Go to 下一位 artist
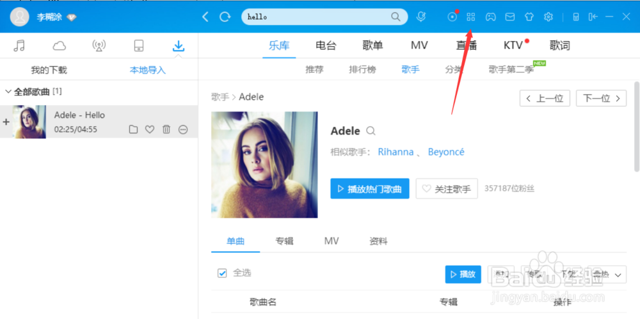Image resolution: width=640 pixels, height=319 pixels. 601,99
